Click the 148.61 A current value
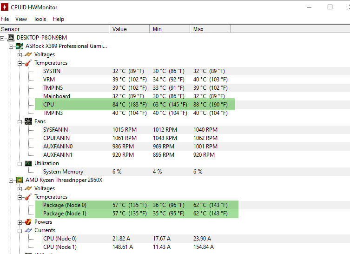The image size is (350, 254). (x=123, y=247)
